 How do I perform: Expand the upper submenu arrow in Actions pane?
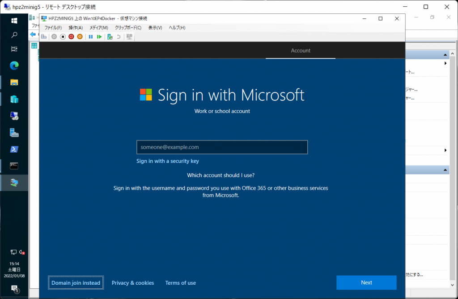(445, 63)
